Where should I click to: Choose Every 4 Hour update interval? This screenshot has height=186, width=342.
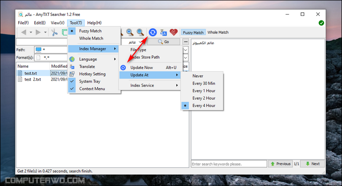(202, 106)
